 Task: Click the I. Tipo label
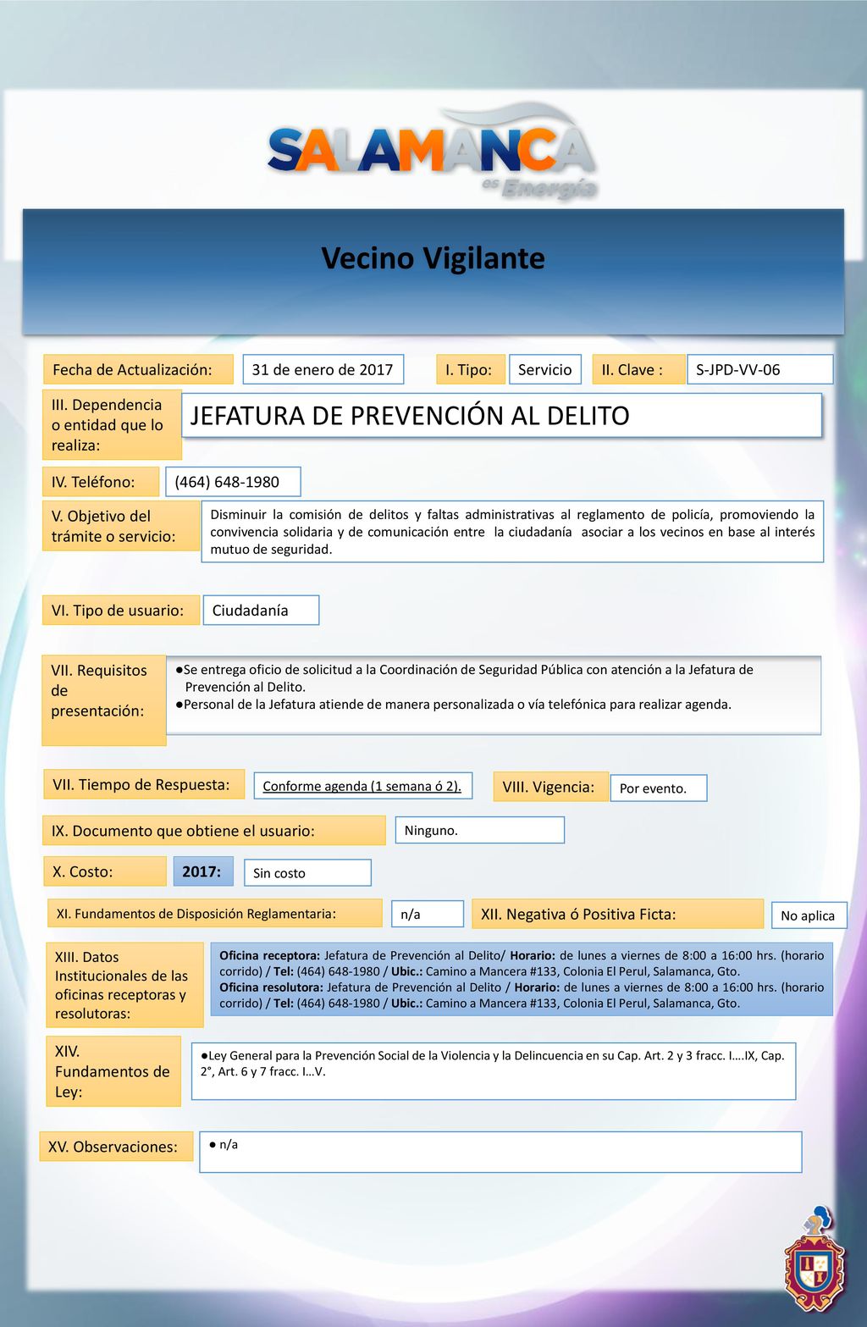click(470, 369)
